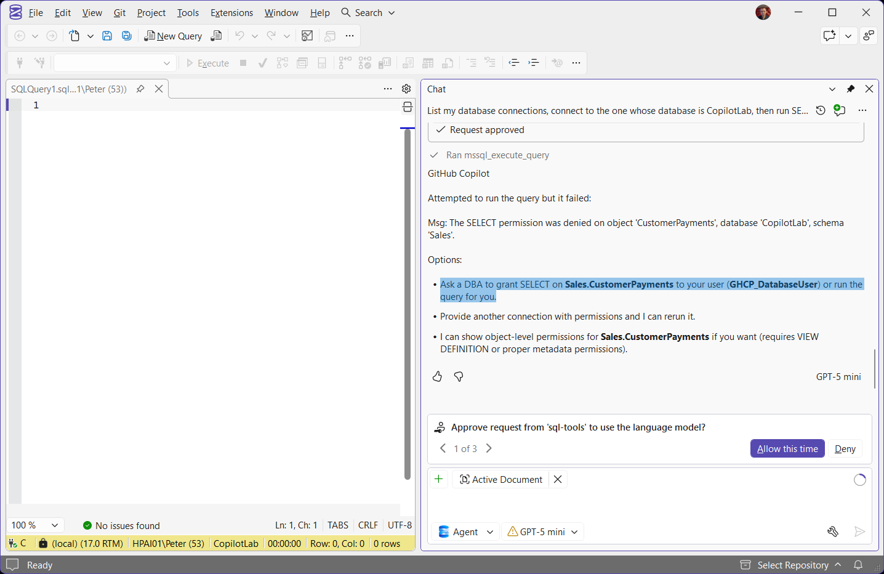Pin the SQLQuery1 tab
The width and height of the screenshot is (884, 574).
coord(140,89)
